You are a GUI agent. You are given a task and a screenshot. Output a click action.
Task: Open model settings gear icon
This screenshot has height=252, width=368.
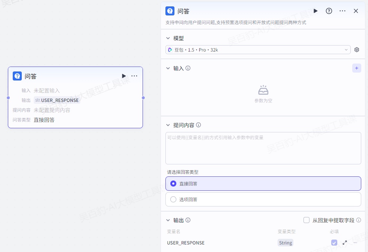357,50
